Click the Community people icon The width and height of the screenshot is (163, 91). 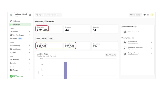(x=11, y=46)
